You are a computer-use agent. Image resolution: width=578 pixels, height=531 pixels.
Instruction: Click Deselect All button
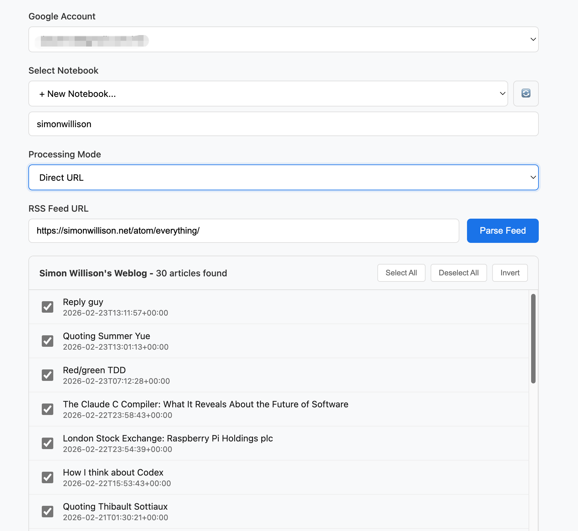[x=459, y=273]
